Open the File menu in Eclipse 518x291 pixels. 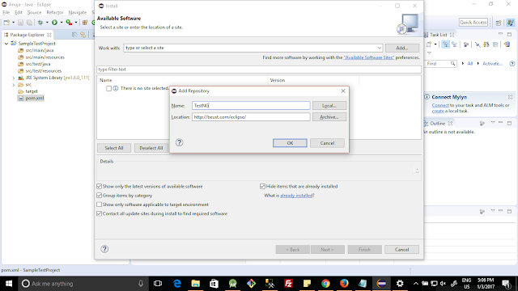click(6, 13)
